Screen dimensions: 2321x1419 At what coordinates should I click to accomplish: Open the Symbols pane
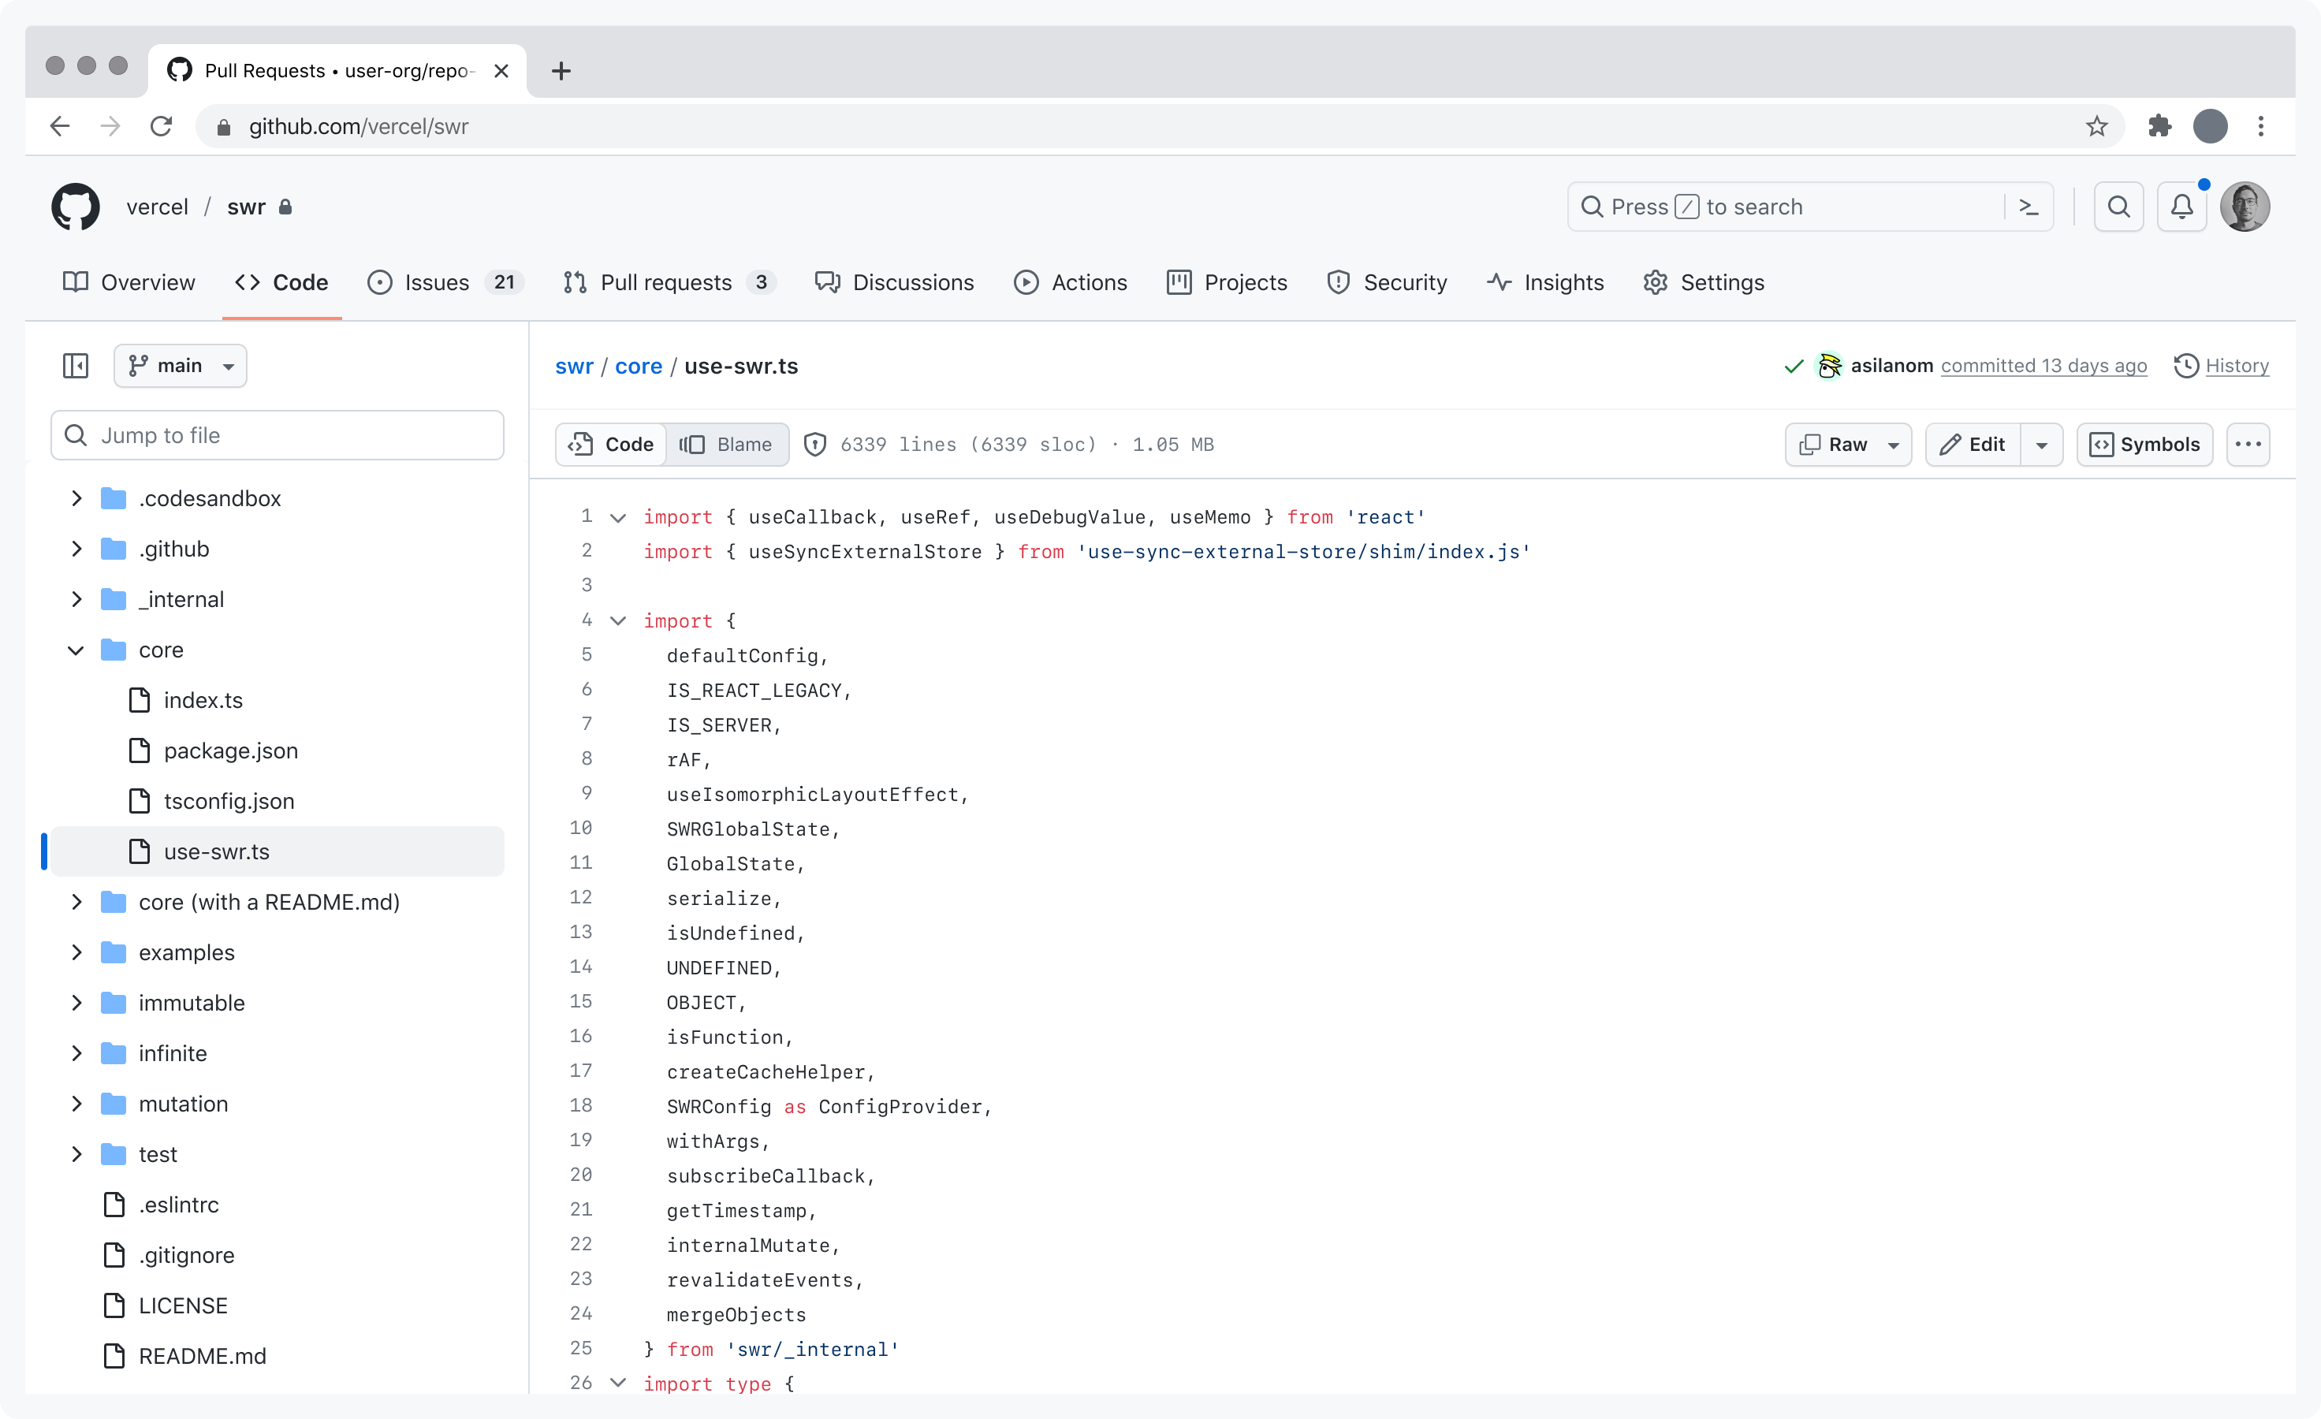coord(2144,445)
